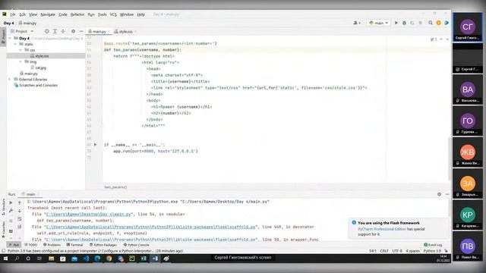Collapse the static folder
Screen dimensions: 486x273
point(15,44)
